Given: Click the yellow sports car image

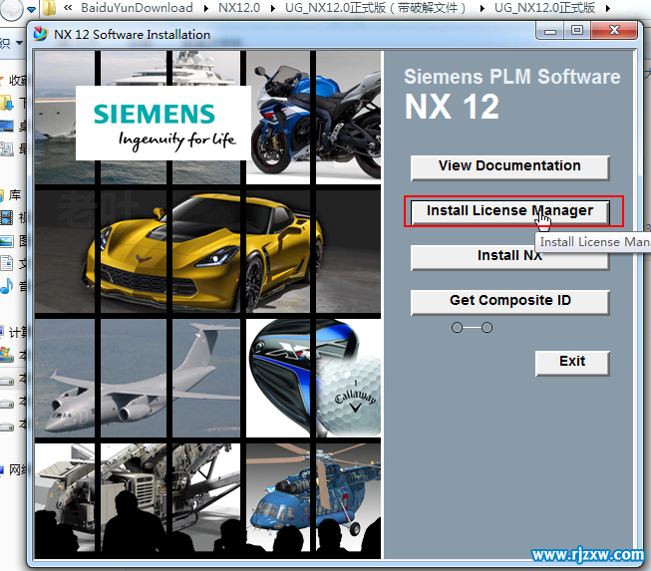Looking at the screenshot, I should [x=203, y=251].
